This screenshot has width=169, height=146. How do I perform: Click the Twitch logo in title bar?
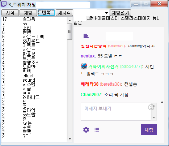point(4,4)
